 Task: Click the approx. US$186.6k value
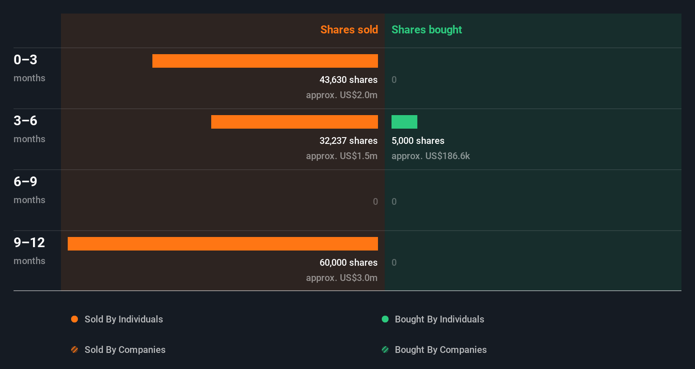coord(430,156)
